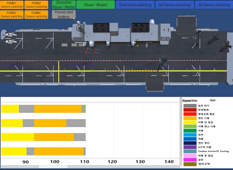
Task: Click the 100 axis label
Action: pyautogui.click(x=55, y=162)
